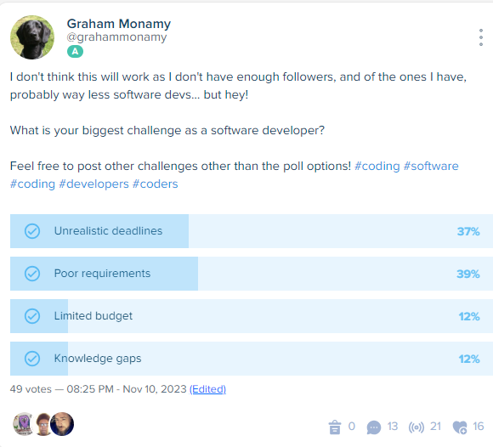Like the post with heart icon
The width and height of the screenshot is (493, 447).
tap(460, 427)
